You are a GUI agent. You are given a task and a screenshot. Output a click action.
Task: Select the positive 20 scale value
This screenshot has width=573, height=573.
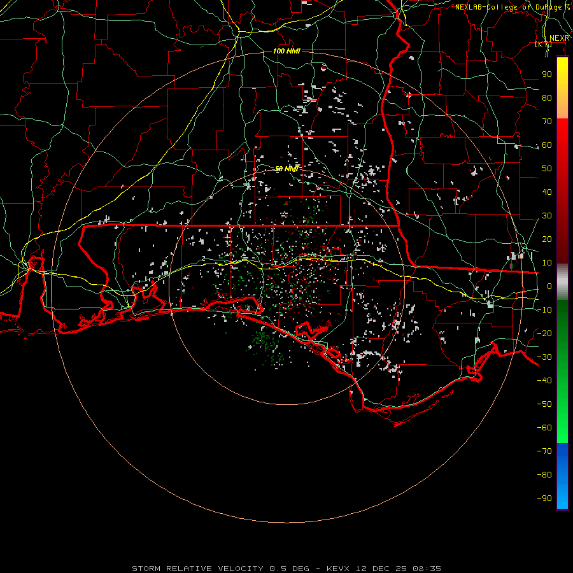coord(547,239)
